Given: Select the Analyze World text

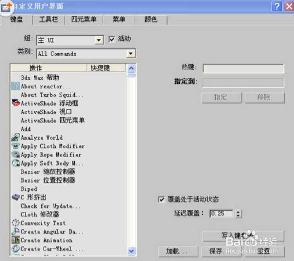Looking at the screenshot, I should click(42, 138).
